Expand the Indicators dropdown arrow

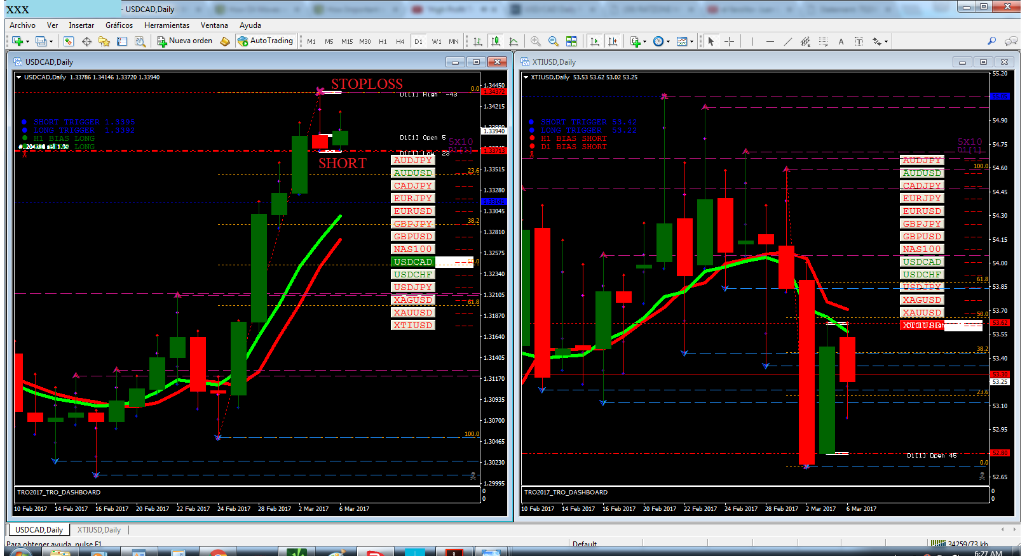pyautogui.click(x=644, y=42)
